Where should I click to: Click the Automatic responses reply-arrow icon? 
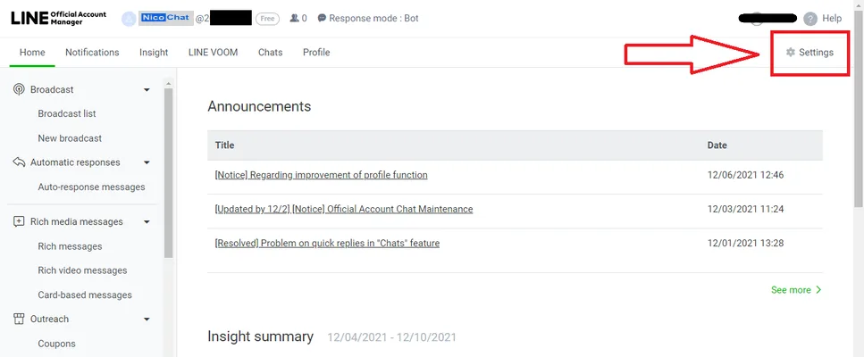tap(19, 162)
